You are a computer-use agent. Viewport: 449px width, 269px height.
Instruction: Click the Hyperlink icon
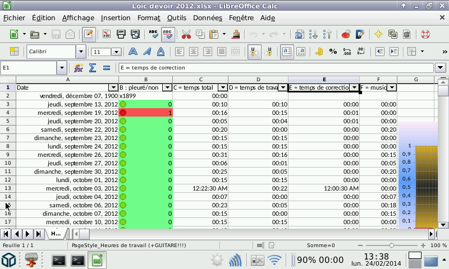(299, 35)
